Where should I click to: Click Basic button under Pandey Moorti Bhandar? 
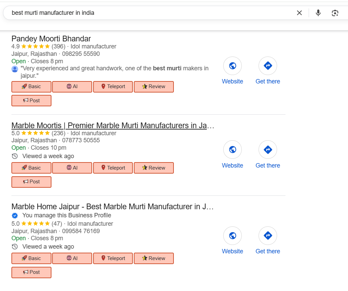pyautogui.click(x=31, y=86)
